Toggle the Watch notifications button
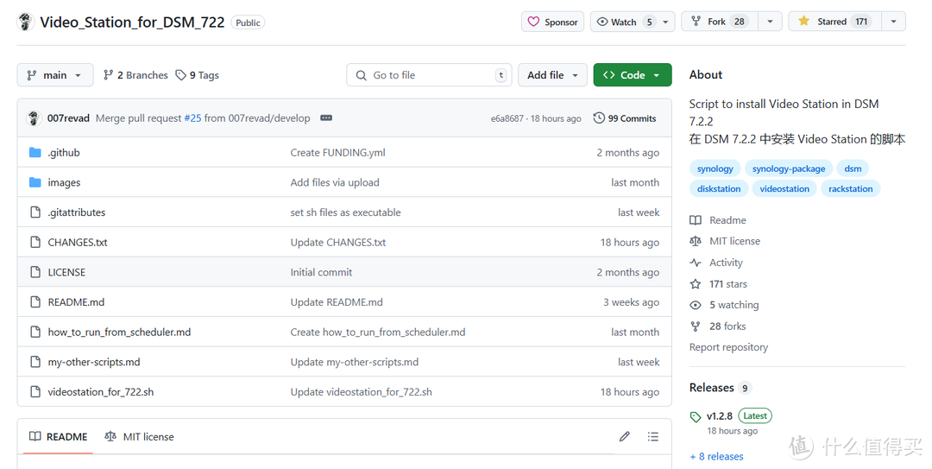The height and width of the screenshot is (469, 932). [625, 22]
